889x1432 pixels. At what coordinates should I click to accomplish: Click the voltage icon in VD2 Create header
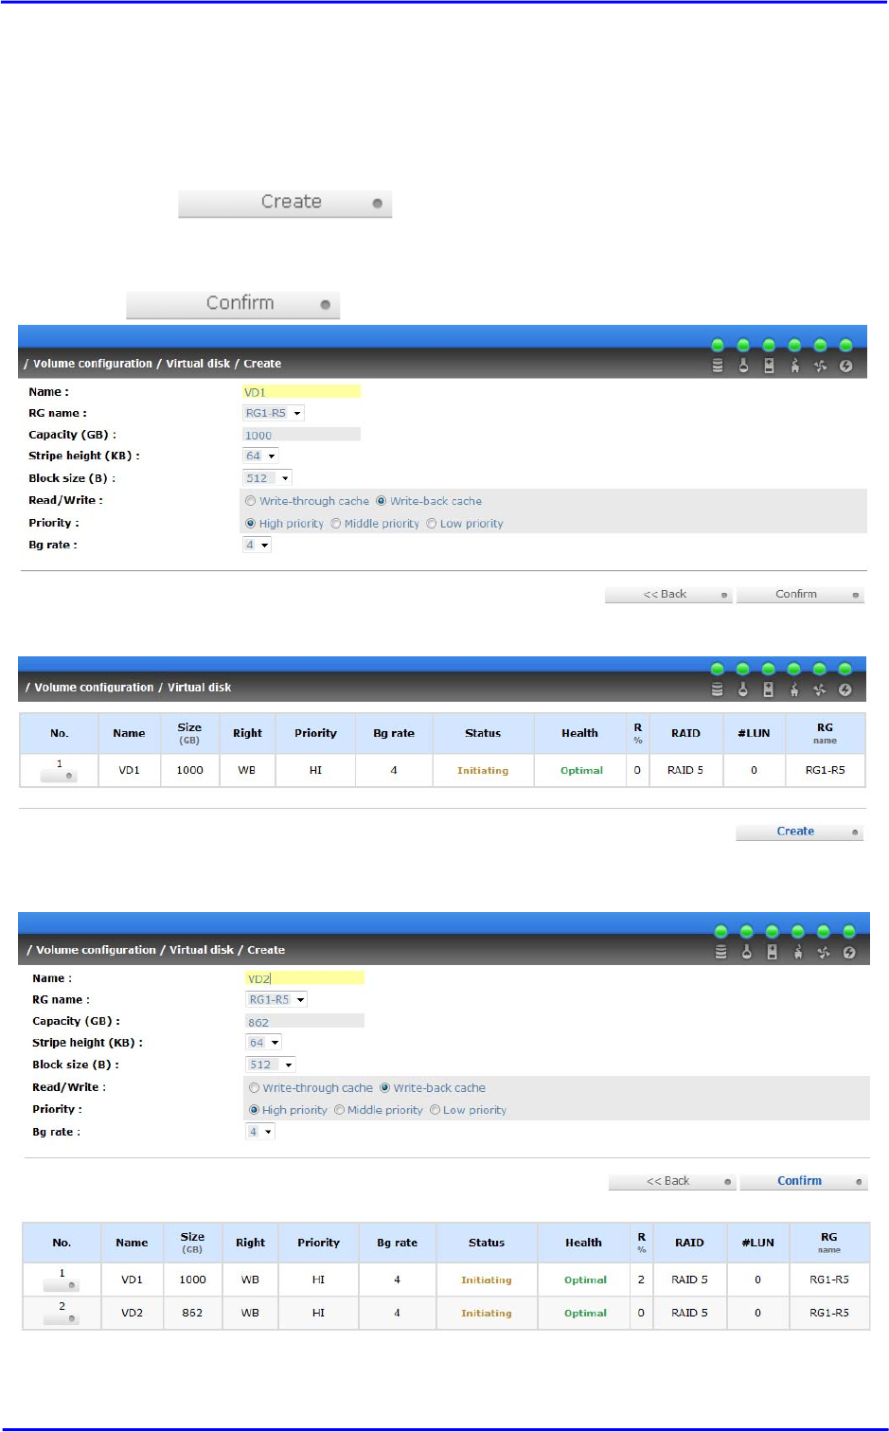point(772,952)
